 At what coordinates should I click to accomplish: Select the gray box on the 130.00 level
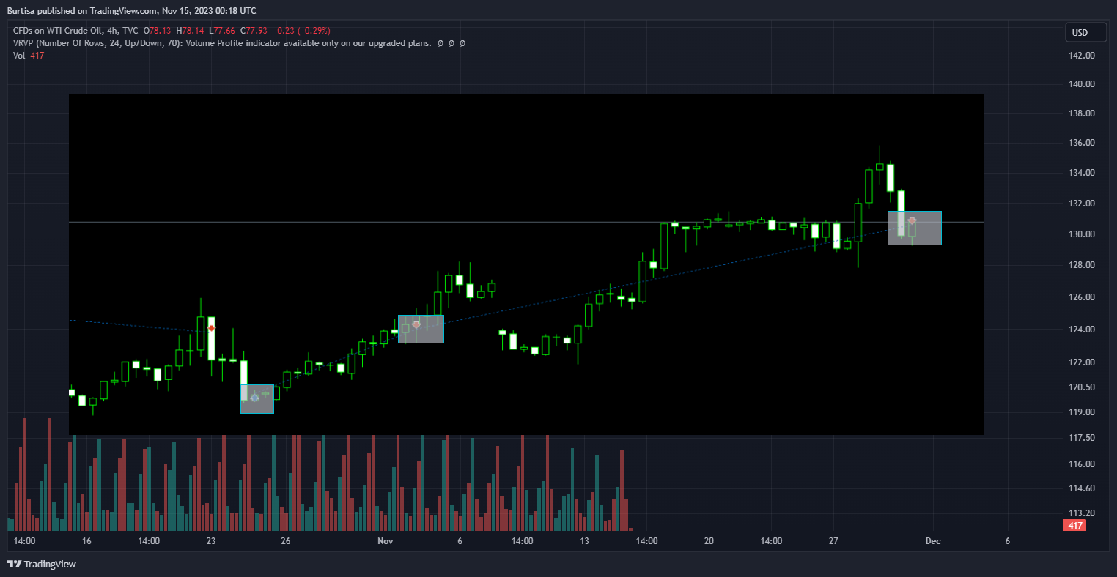pos(915,228)
